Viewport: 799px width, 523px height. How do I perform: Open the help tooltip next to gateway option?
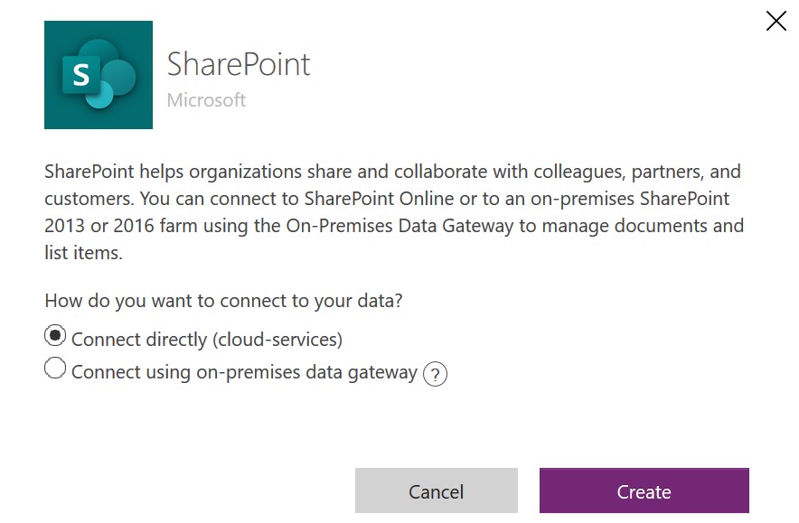coord(435,373)
